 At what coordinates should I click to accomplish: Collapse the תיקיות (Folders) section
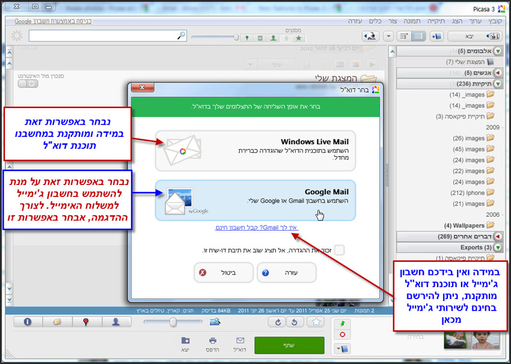pos(498,83)
